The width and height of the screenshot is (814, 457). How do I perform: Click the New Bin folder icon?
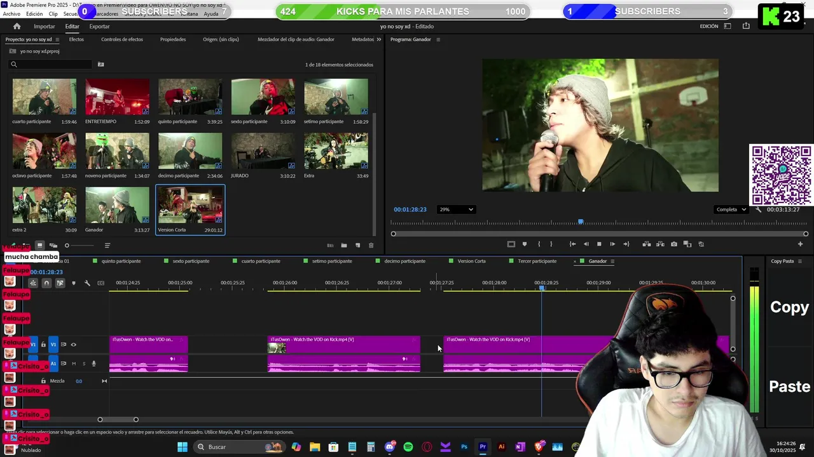(x=344, y=246)
